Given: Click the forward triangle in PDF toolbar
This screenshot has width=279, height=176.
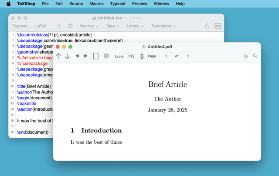Looking at the screenshot, I should pyautogui.click(x=85, y=56).
